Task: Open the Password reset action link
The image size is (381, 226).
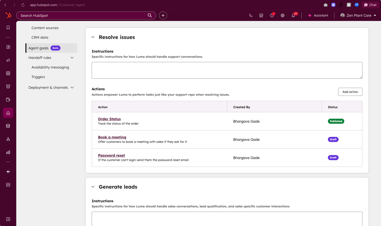Action: pos(111,155)
